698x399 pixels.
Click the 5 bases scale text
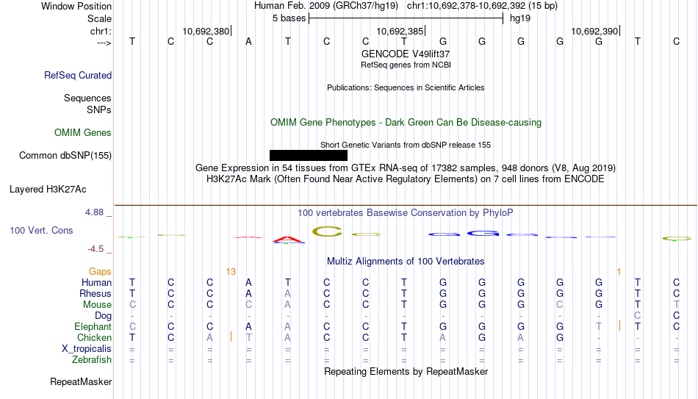point(289,18)
